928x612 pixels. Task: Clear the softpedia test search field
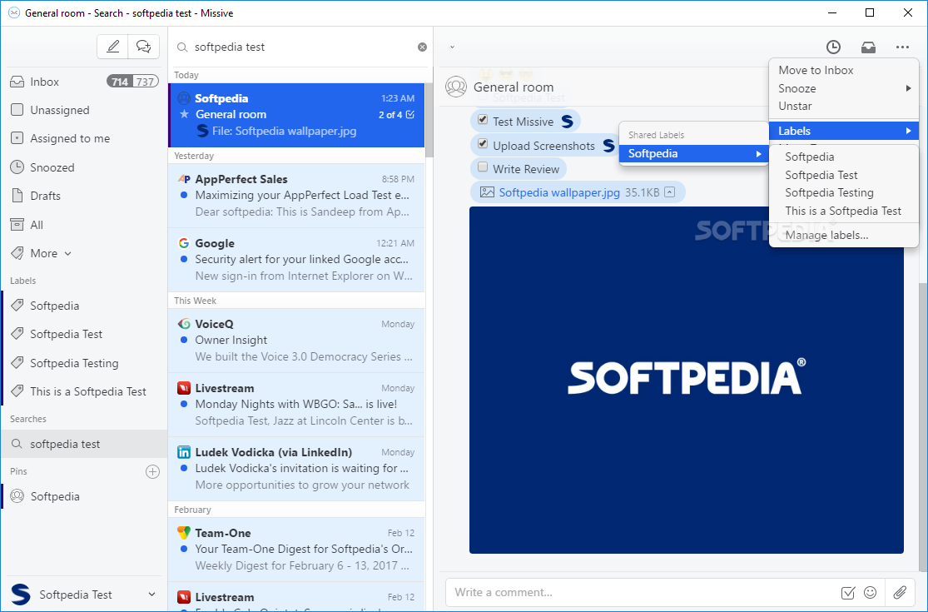coord(422,47)
